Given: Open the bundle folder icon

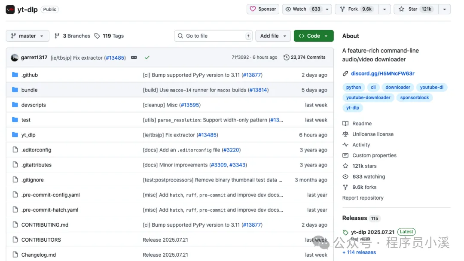Looking at the screenshot, I should tap(15, 90).
